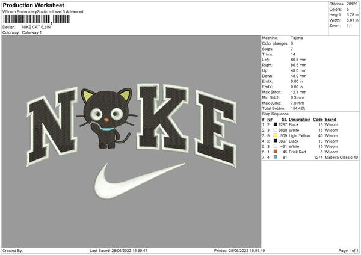Viewport: 361px width, 255px height.
Task: Click the Madeira Classic 40 brand entry
Action: coord(341,157)
